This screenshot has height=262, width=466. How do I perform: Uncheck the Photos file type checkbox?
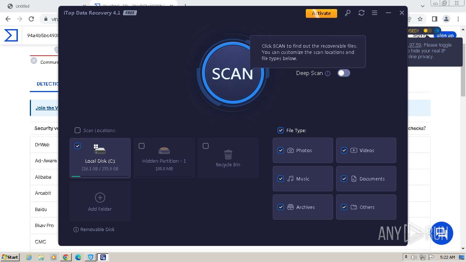tap(281, 150)
